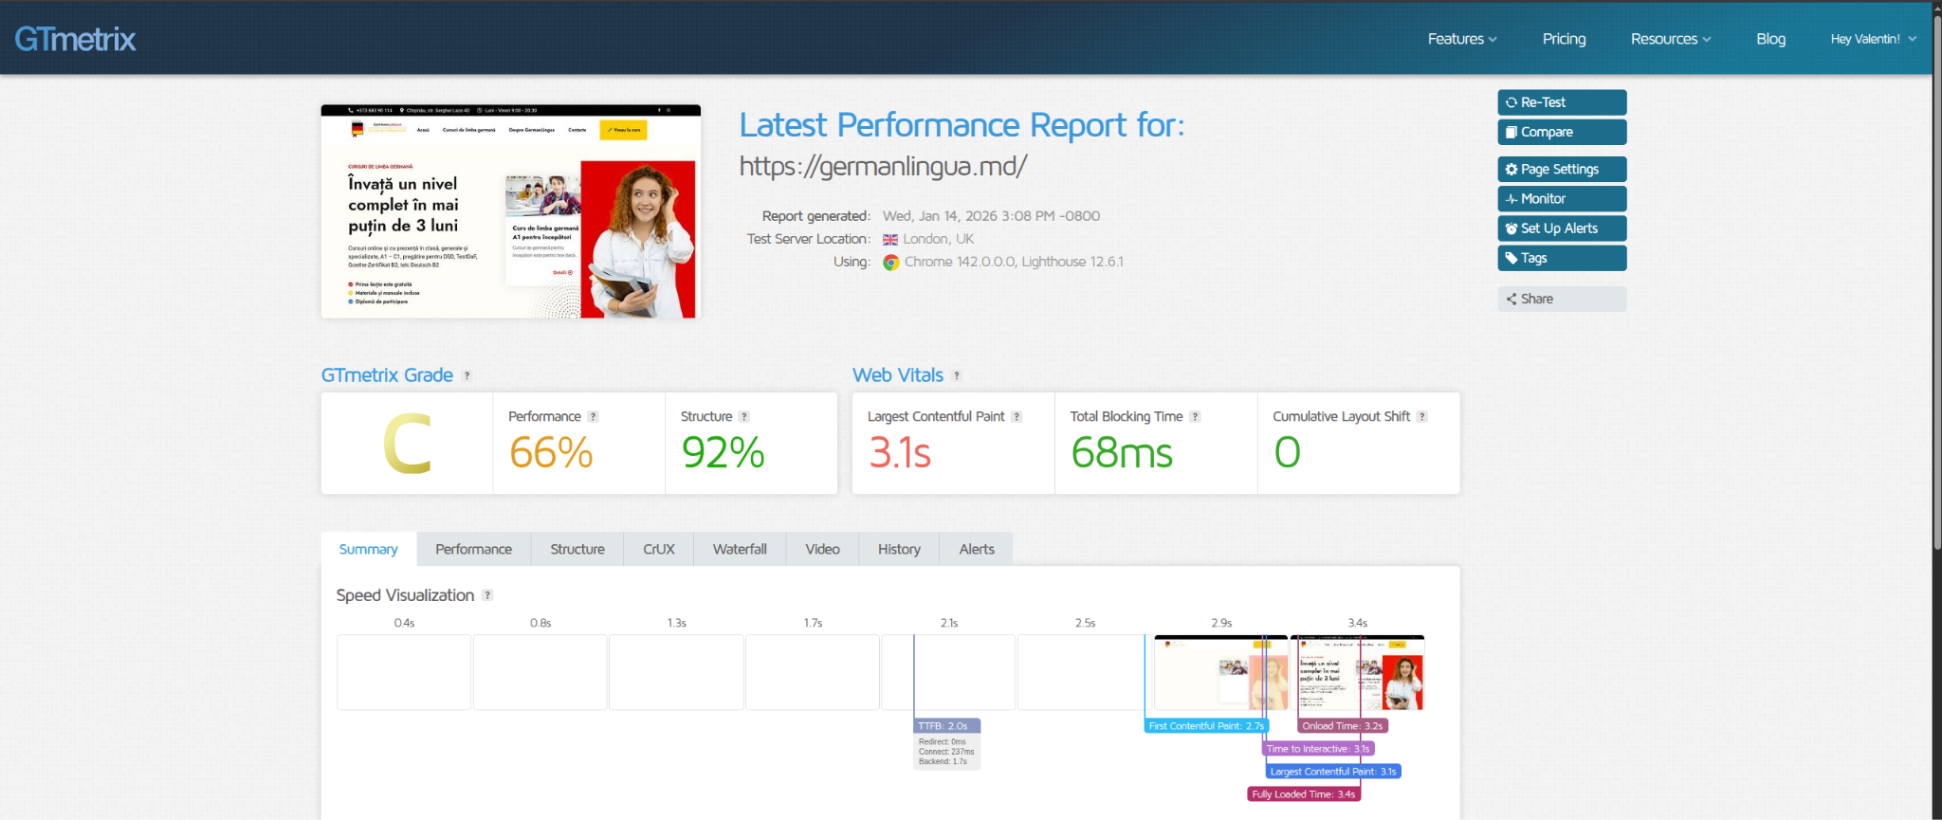Screen dimensions: 1942x820
Task: Click the TTFB 2.0s timeline marker
Action: (x=945, y=726)
